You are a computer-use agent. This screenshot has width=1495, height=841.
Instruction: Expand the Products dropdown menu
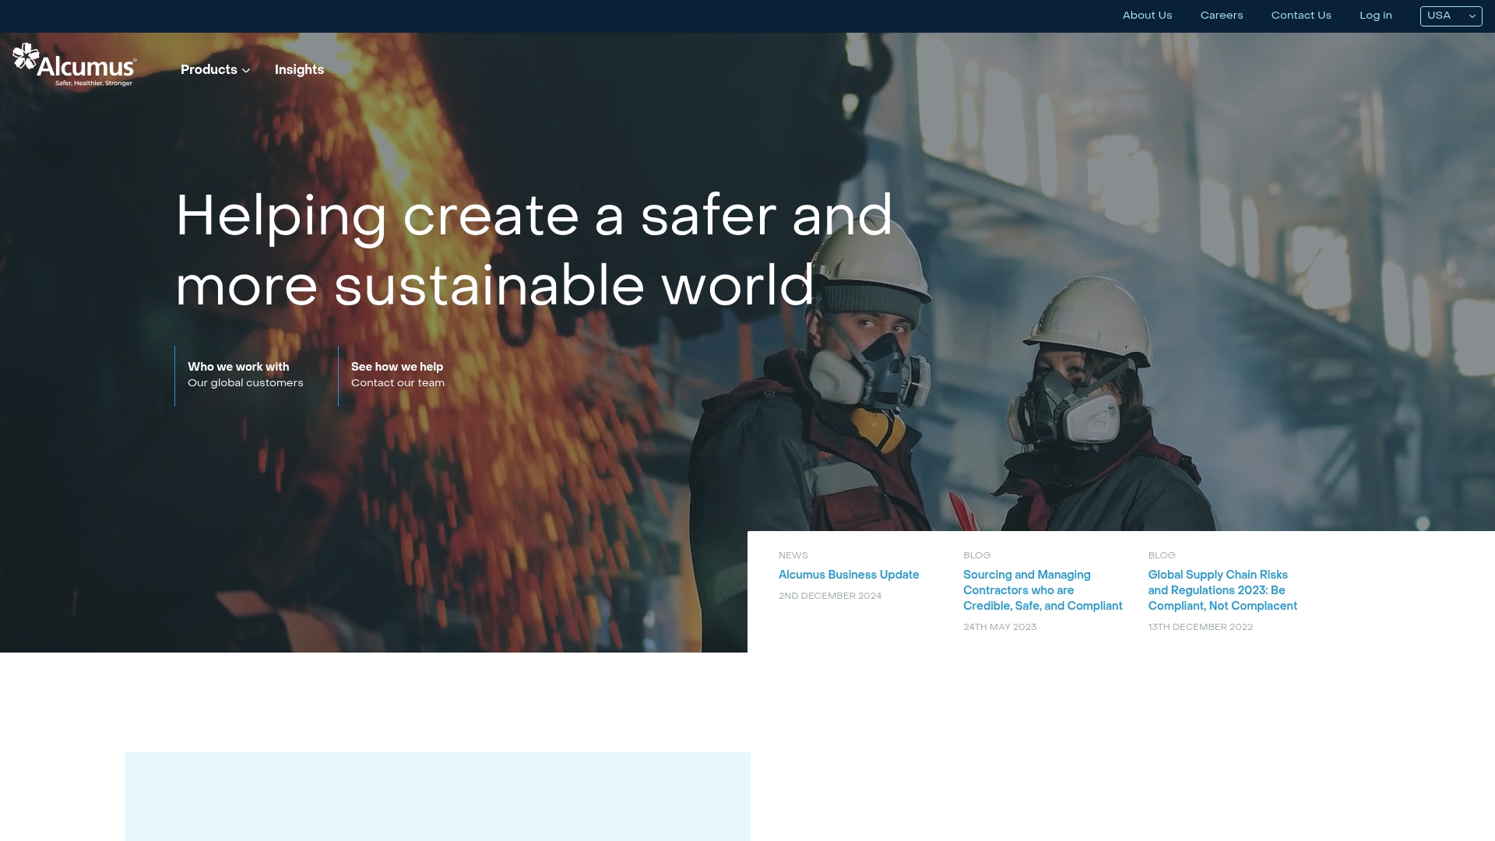point(209,70)
